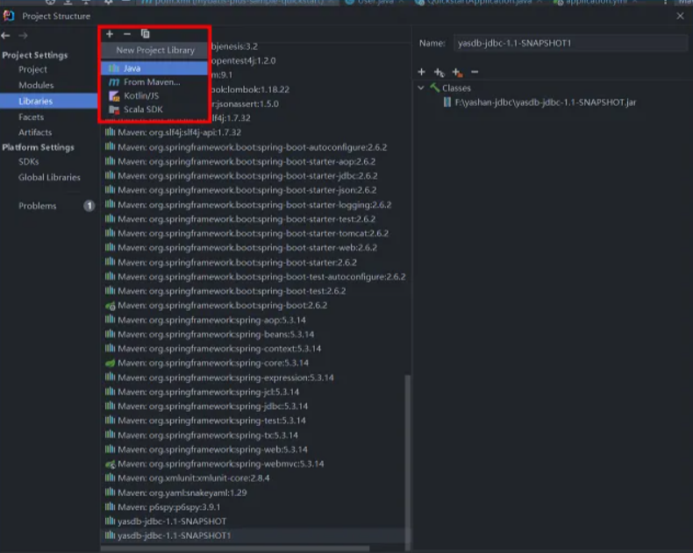Choose Kotlin/JS library type
693x553 pixels.
click(x=154, y=96)
